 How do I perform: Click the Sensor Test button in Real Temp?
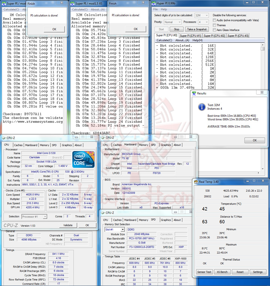coord(204,272)
